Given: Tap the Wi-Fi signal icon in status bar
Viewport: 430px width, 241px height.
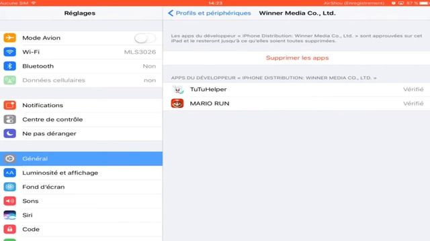Looking at the screenshot, I should click(x=34, y=3).
